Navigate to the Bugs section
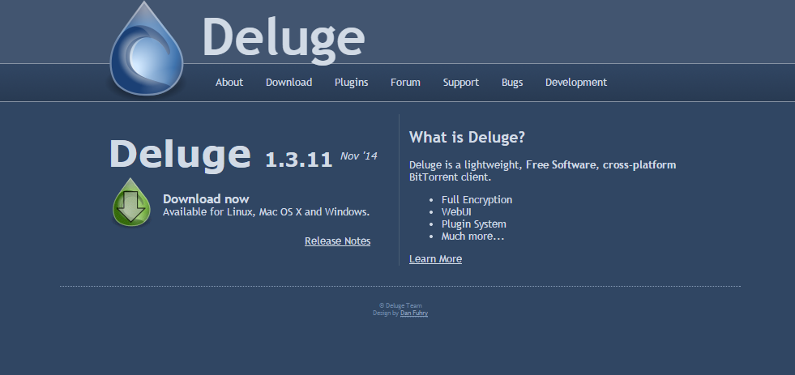Image resolution: width=795 pixels, height=375 pixels. 512,82
